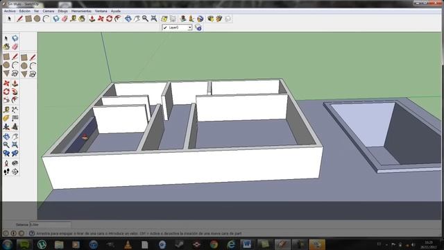Click the Distancia measurement input field
This screenshot has width=444, height=250.
[x=51, y=225]
